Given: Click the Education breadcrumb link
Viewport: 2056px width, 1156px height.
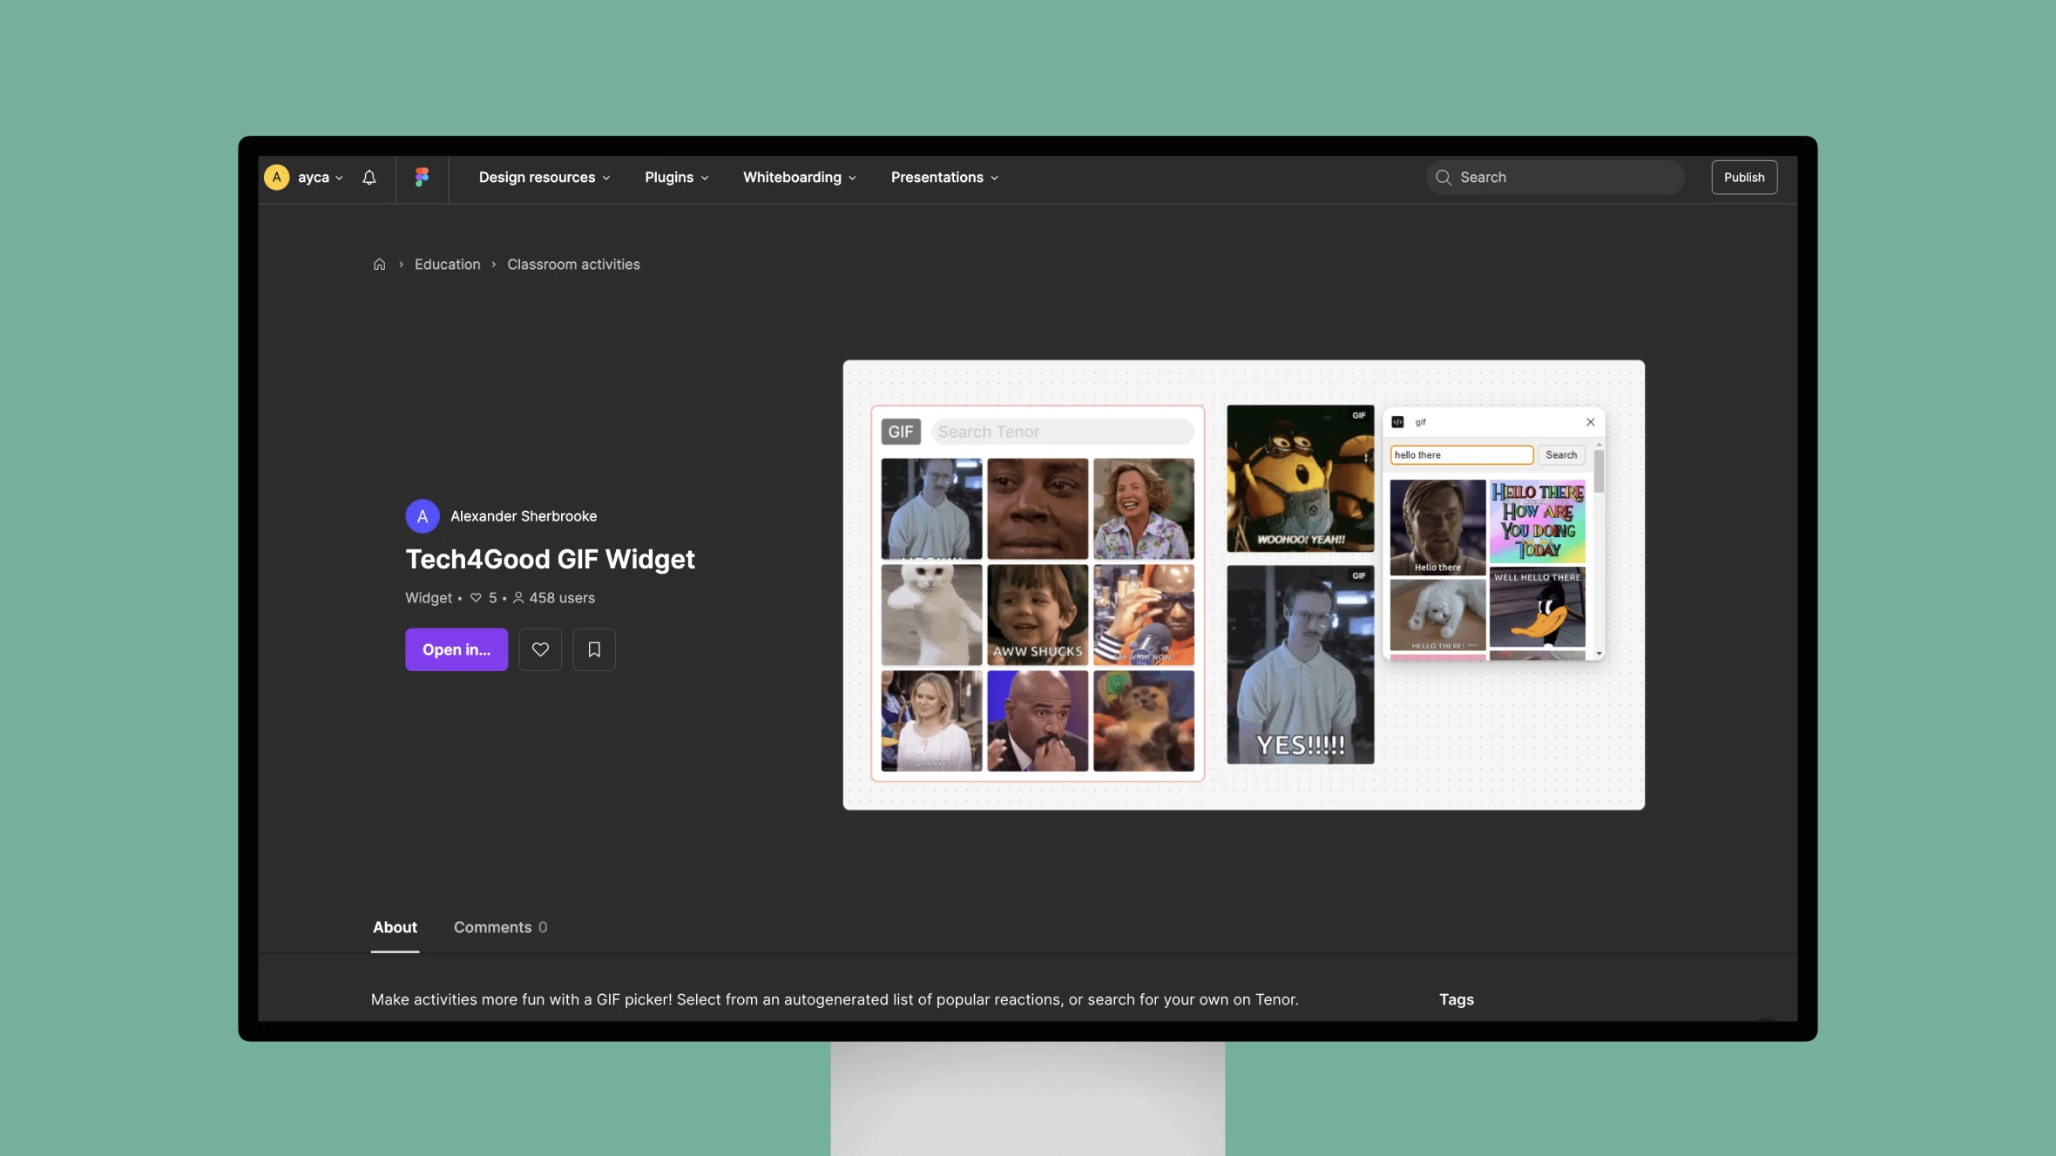Looking at the screenshot, I should (x=448, y=265).
